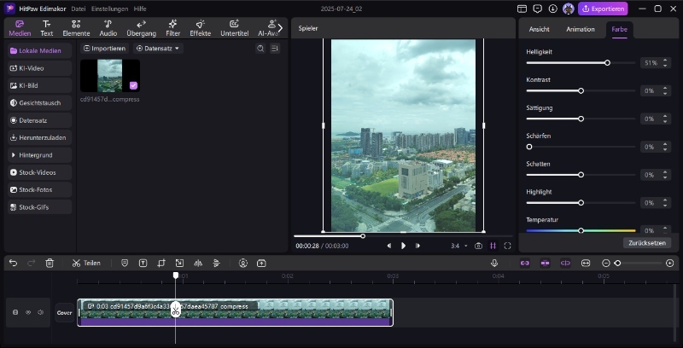Add a marker with the shield icon
The height and width of the screenshot is (348, 683).
click(125, 264)
